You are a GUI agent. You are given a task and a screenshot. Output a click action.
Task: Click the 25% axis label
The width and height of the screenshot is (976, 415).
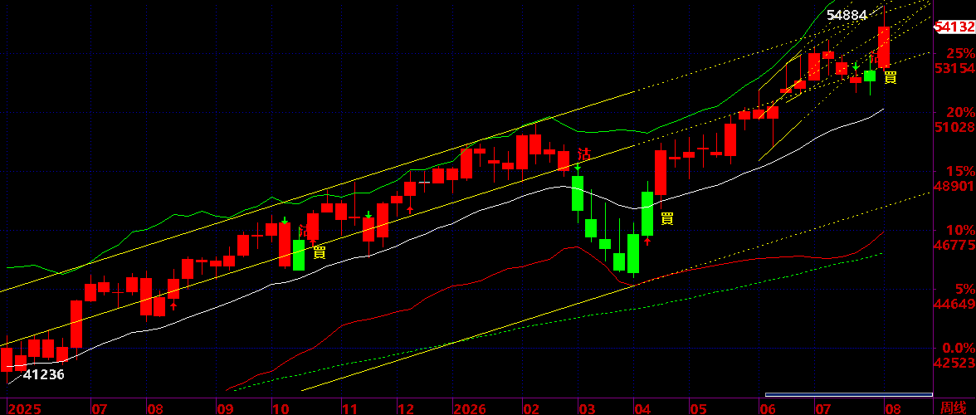pyautogui.click(x=960, y=53)
